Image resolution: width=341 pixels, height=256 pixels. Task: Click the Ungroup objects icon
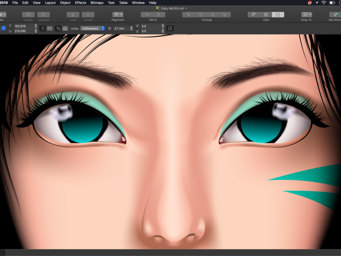click(x=43, y=15)
